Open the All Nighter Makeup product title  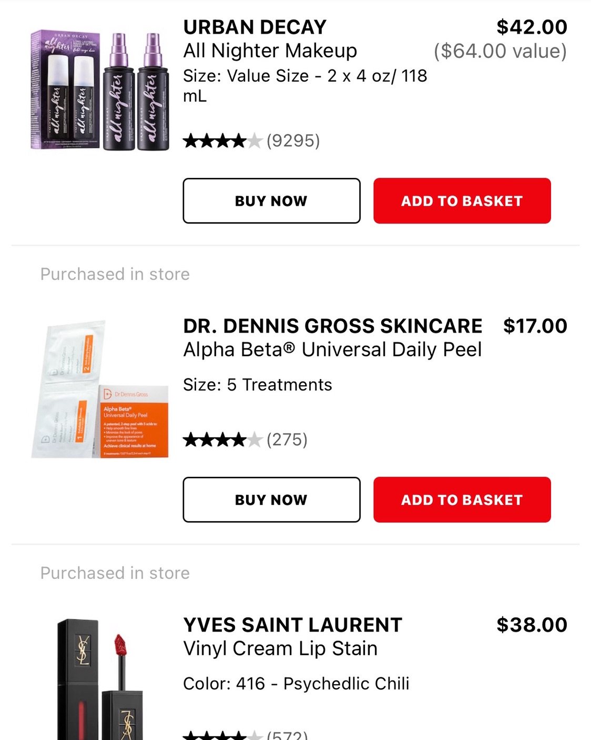click(x=270, y=51)
